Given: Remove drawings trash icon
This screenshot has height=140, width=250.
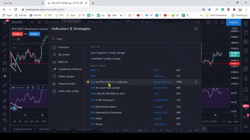Looking at the screenshot, I should pyautogui.click(x=5, y=129).
